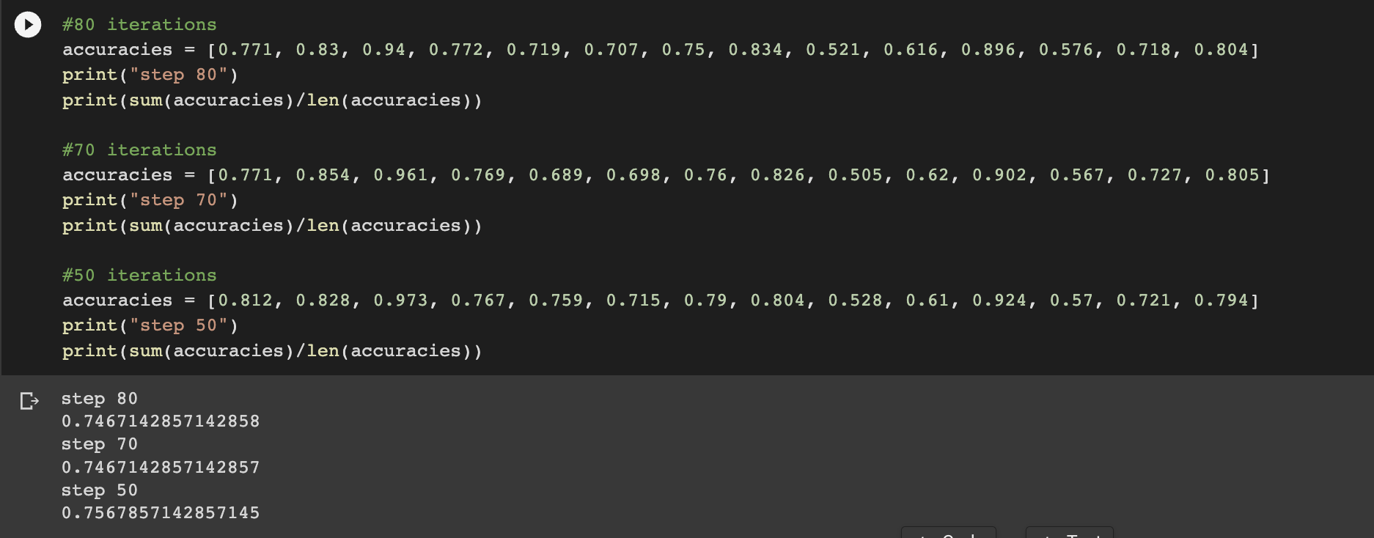Click the step 50 output text
The image size is (1374, 538).
click(x=99, y=490)
